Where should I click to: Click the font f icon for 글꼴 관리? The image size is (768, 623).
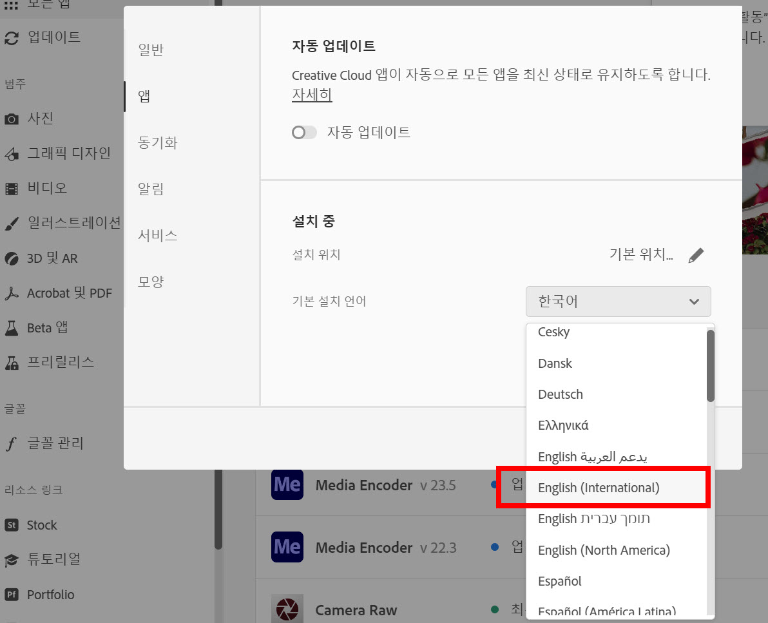[x=11, y=444]
